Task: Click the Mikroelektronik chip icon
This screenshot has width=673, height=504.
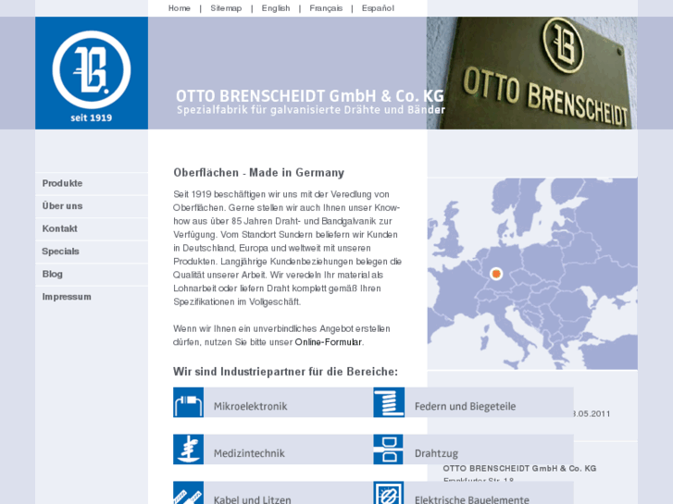Action: click(x=189, y=402)
